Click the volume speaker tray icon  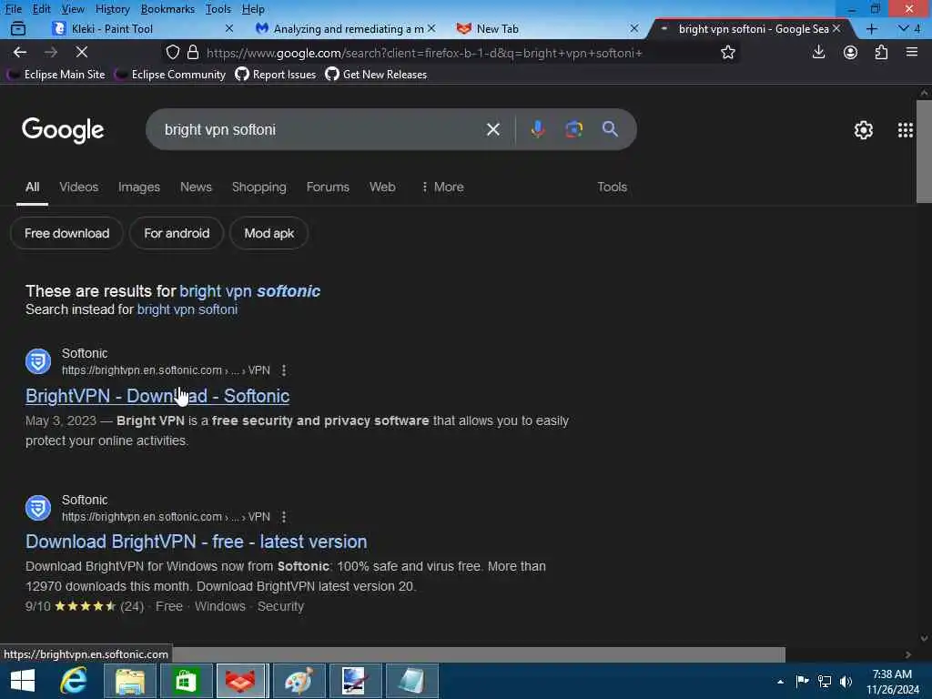(x=846, y=681)
